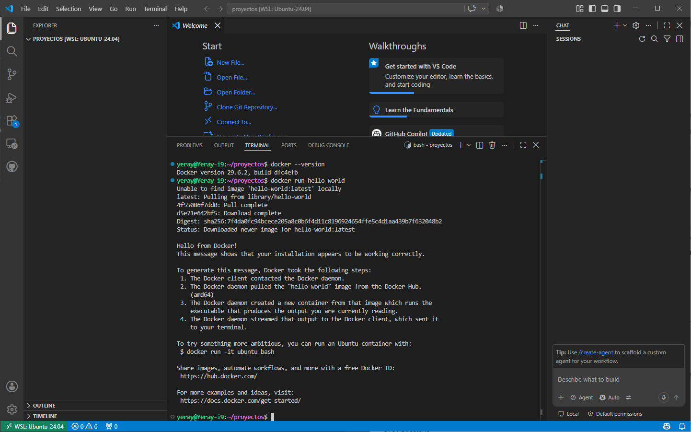Image resolution: width=691 pixels, height=432 pixels.
Task: Click the microphone voice input in chat
Action: [664, 397]
